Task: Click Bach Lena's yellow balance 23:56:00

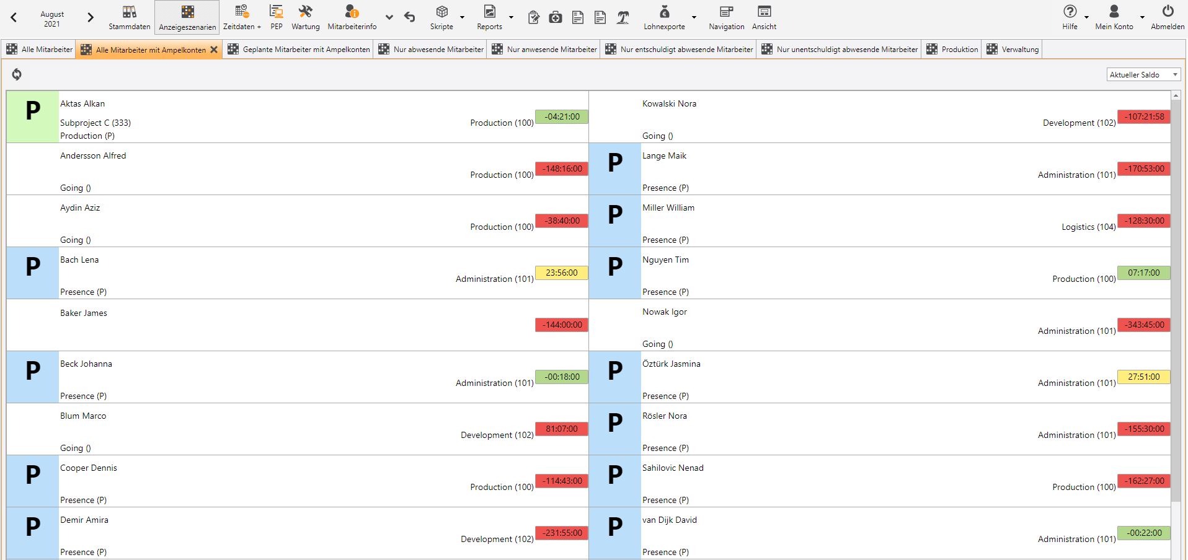Action: click(561, 273)
